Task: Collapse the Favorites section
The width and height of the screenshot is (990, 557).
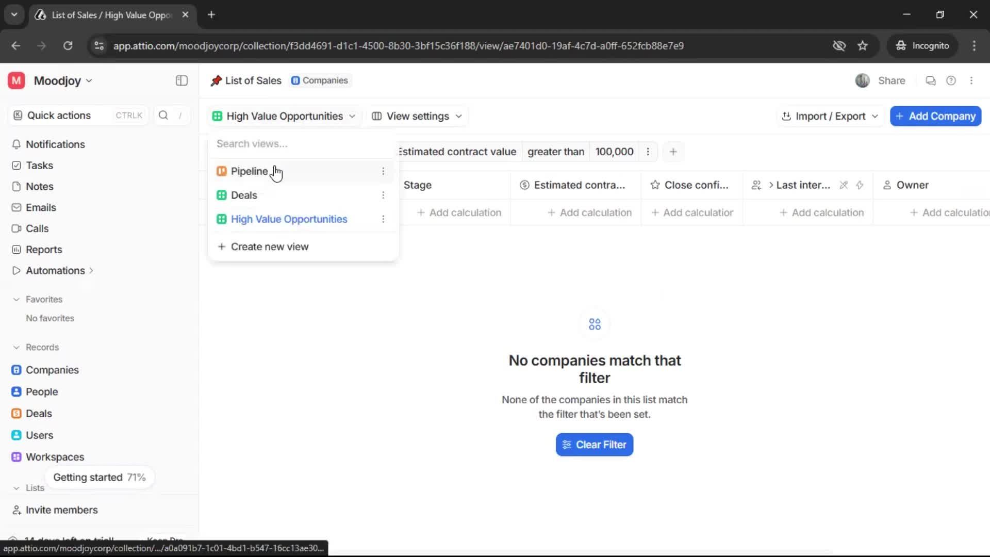Action: (17, 299)
